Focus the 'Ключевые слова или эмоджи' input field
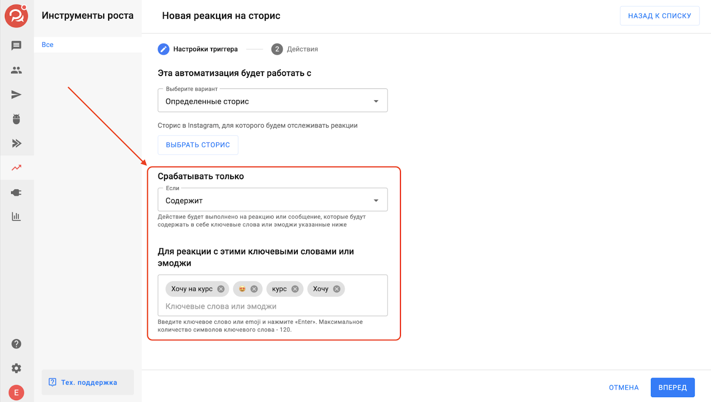Screen dimensions: 711x402 (x=272, y=306)
